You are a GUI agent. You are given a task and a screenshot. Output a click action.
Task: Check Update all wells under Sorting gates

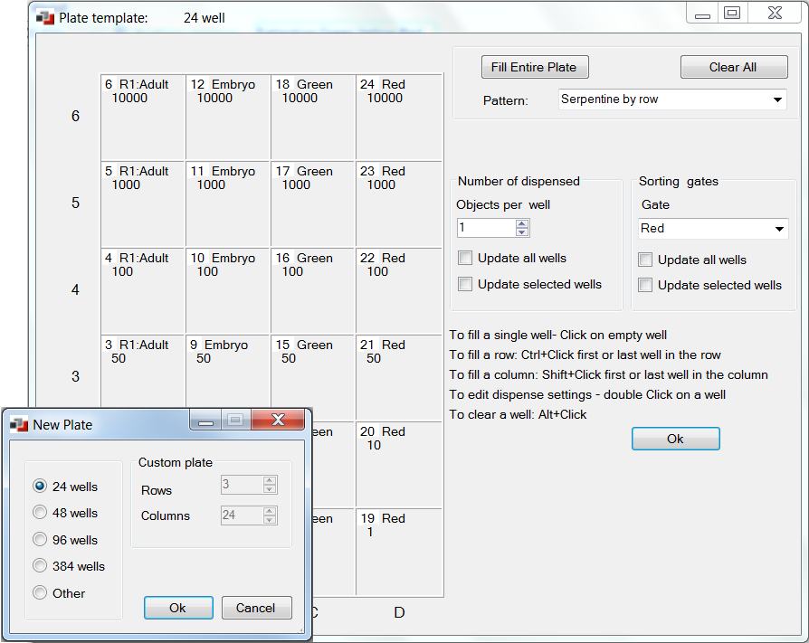coord(646,260)
